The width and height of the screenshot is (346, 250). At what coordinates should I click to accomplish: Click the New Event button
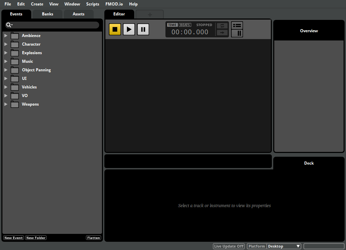click(13, 238)
